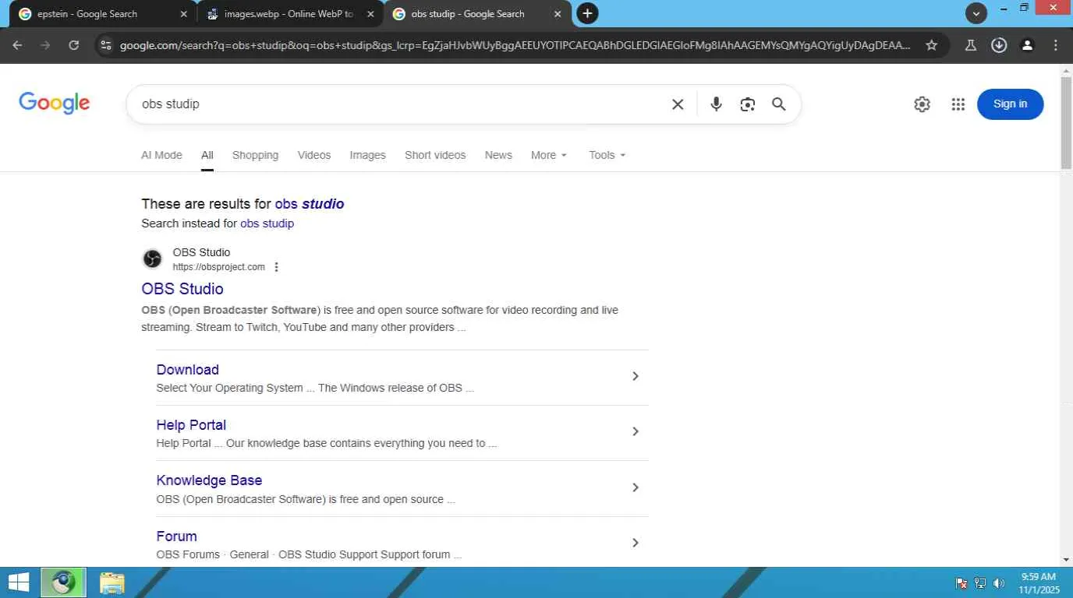Screen dimensions: 1073x598
Task: Select the obs studip - Google Search tab
Action: [x=476, y=14]
